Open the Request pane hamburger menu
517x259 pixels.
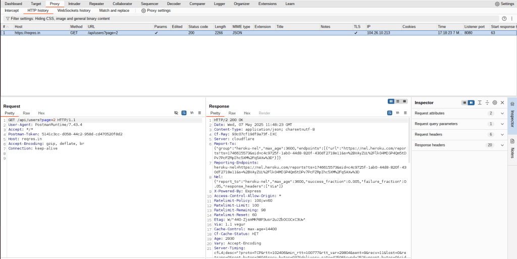coord(199,113)
